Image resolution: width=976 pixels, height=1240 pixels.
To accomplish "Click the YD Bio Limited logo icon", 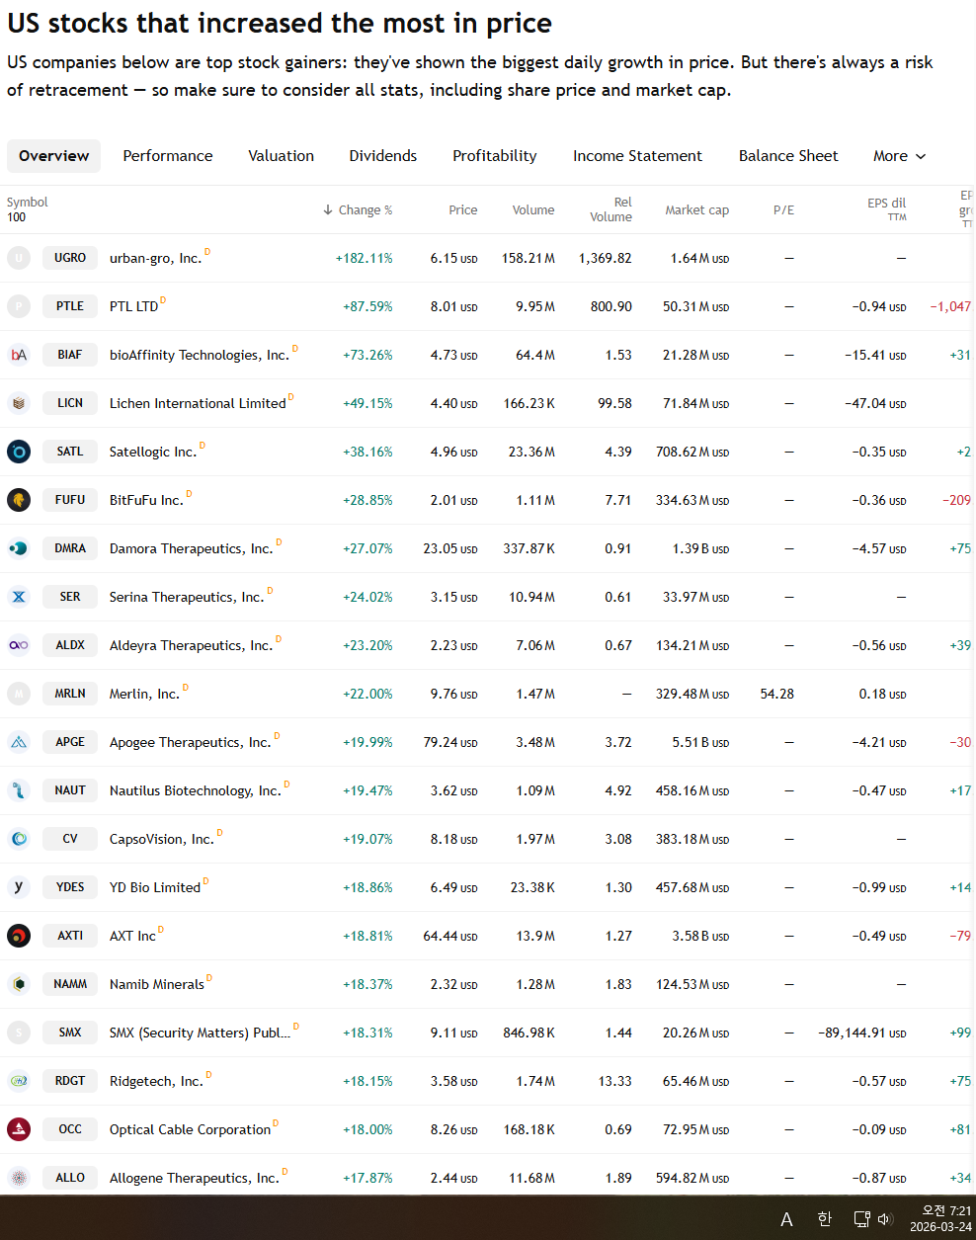I will 19,887.
